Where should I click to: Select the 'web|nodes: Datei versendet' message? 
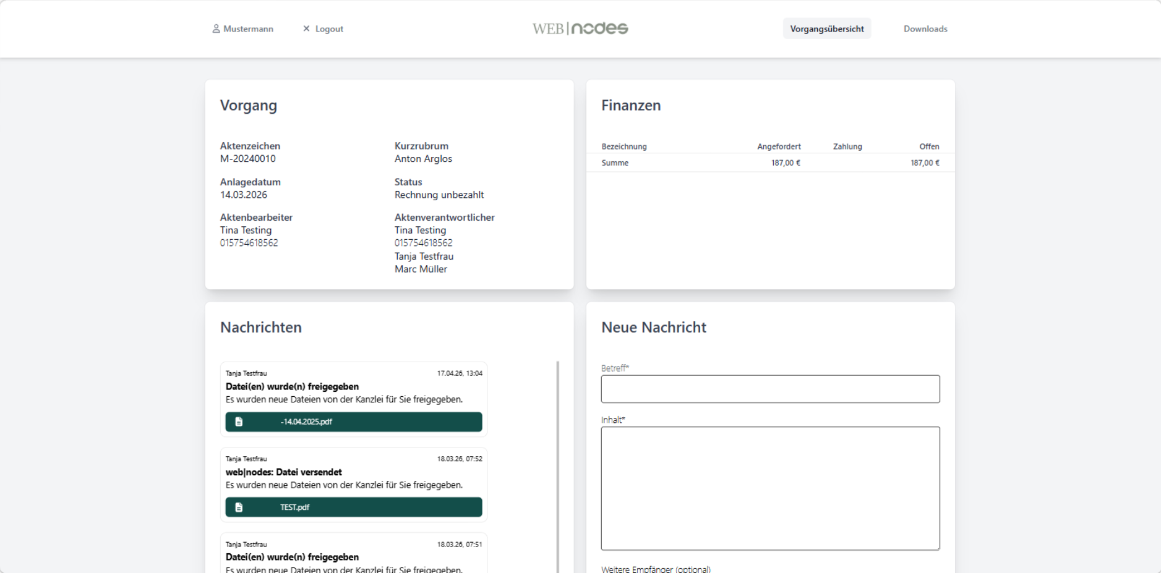coord(353,473)
